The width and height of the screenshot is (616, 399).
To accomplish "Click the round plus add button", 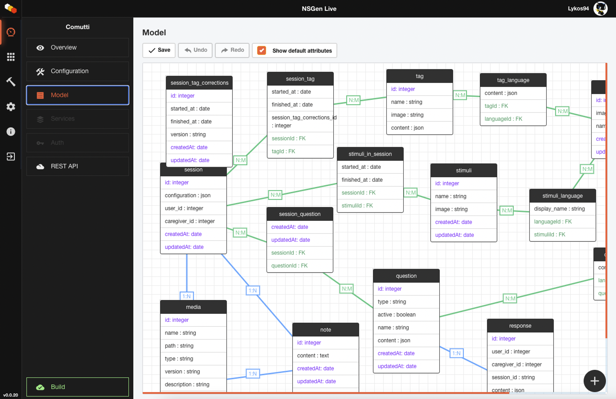I will coord(594,381).
